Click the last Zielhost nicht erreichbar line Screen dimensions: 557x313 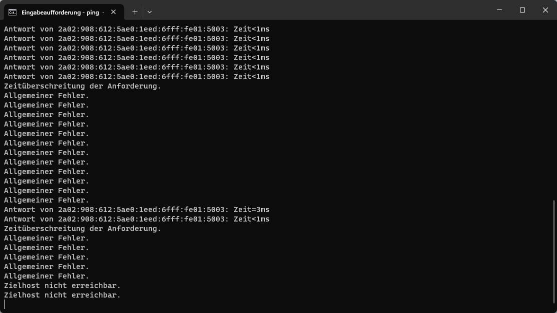(62, 295)
